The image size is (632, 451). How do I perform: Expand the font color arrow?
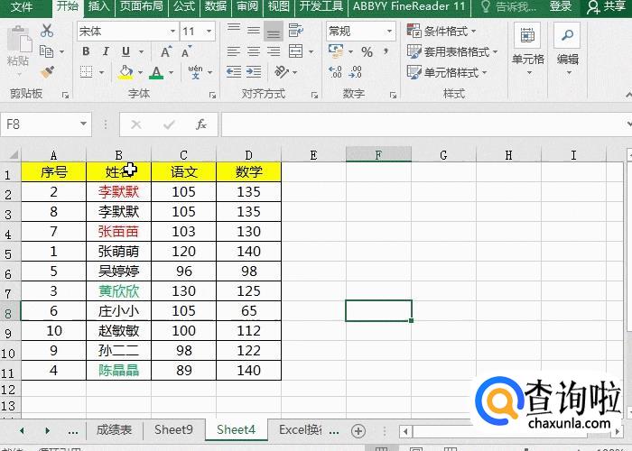(x=171, y=72)
